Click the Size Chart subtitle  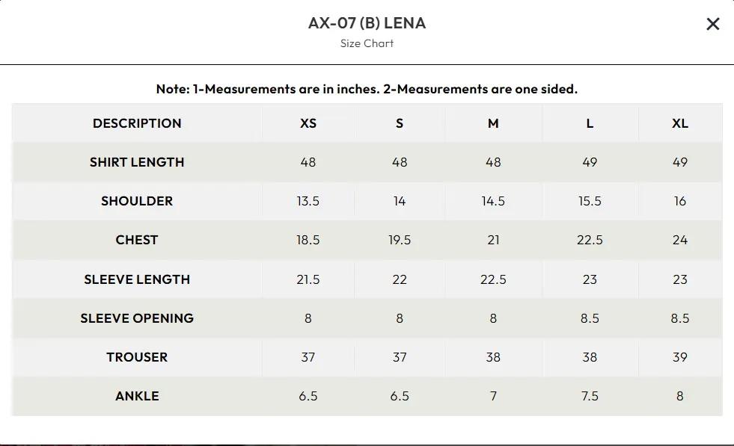[x=367, y=43]
